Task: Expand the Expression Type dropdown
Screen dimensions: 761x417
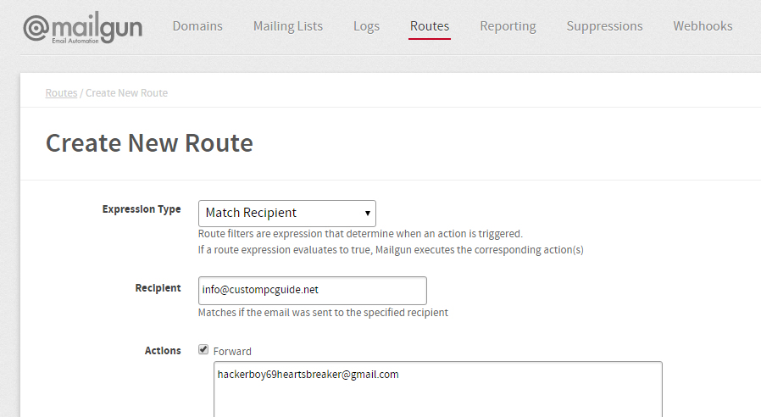Action: (x=286, y=213)
